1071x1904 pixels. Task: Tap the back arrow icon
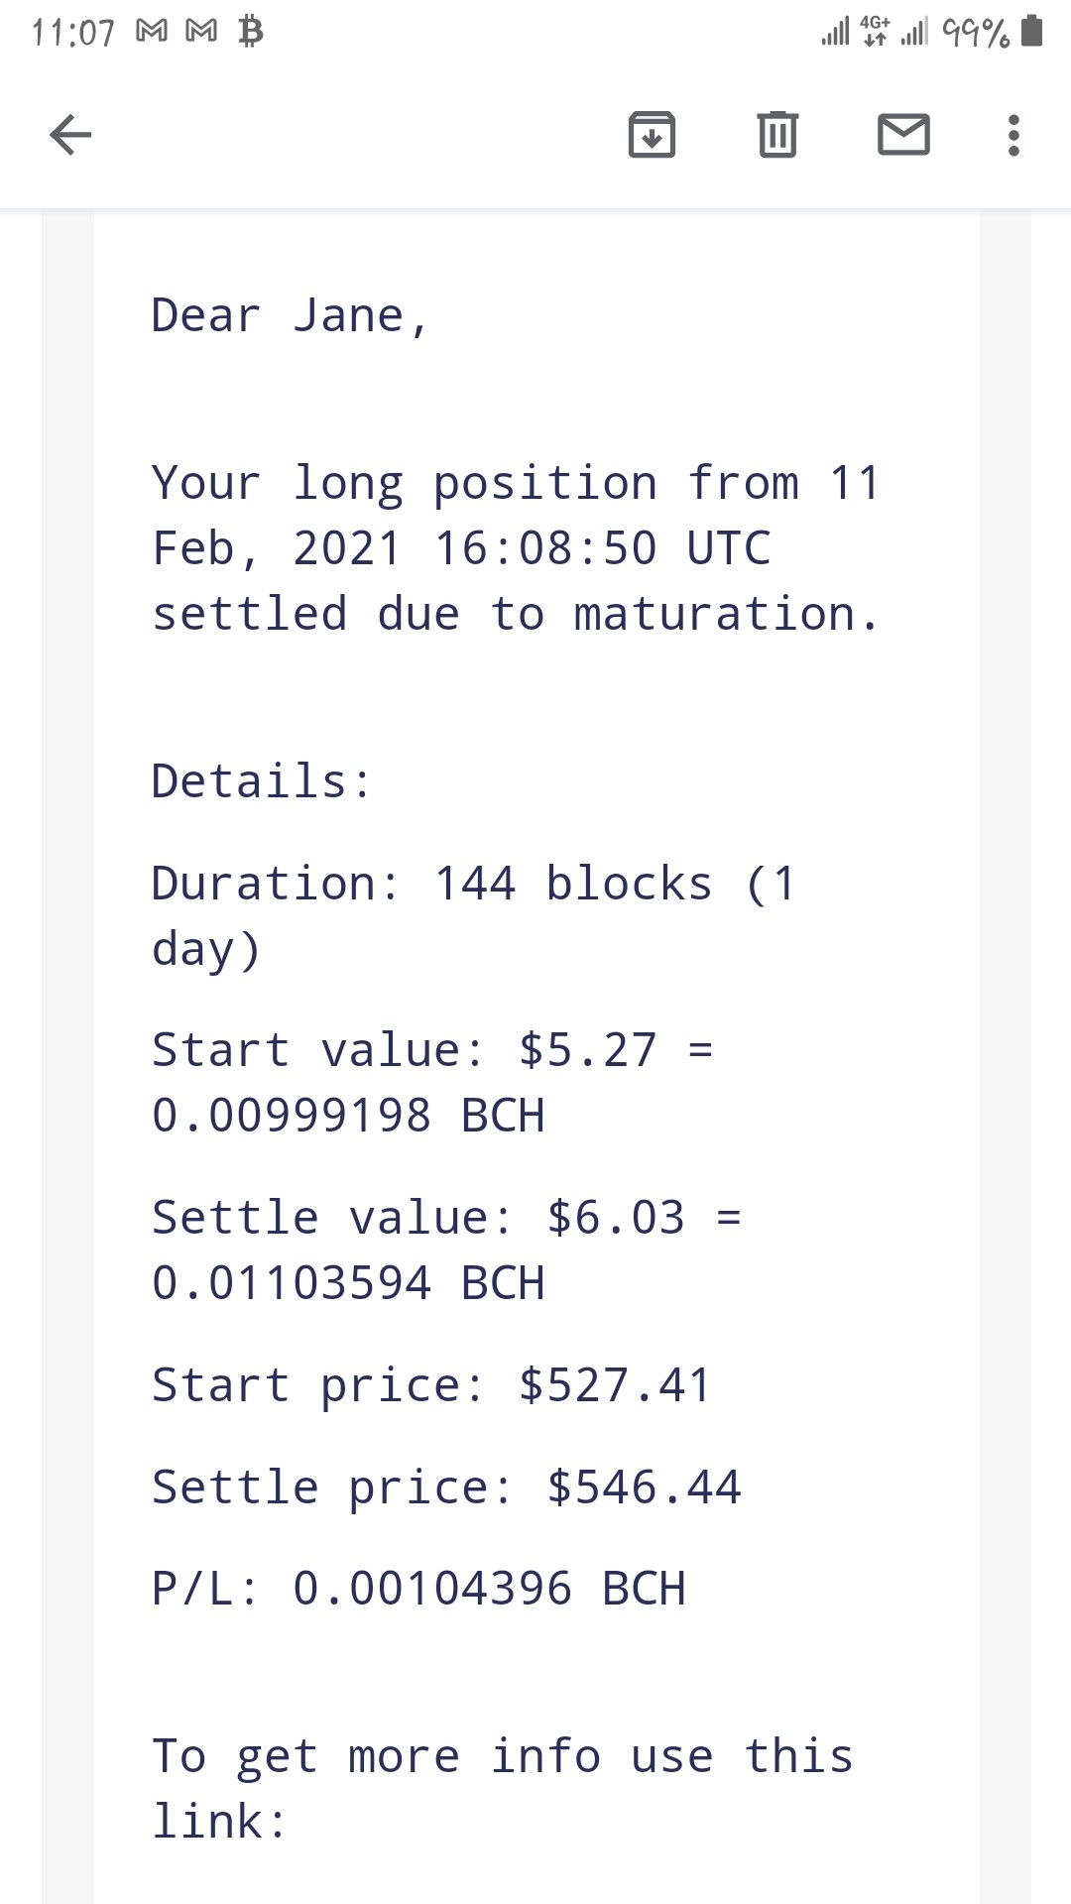tap(70, 135)
